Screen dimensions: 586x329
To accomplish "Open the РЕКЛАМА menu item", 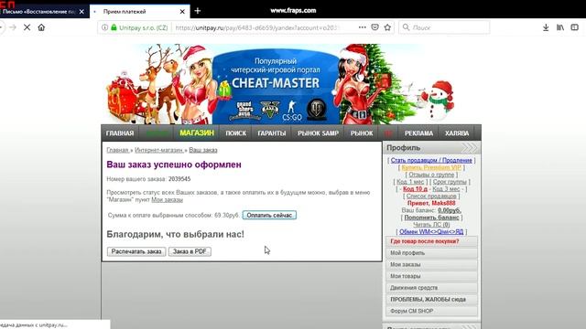I will click(418, 133).
